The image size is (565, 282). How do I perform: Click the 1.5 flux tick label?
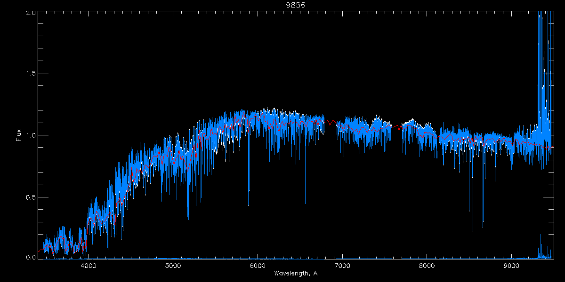click(31, 74)
